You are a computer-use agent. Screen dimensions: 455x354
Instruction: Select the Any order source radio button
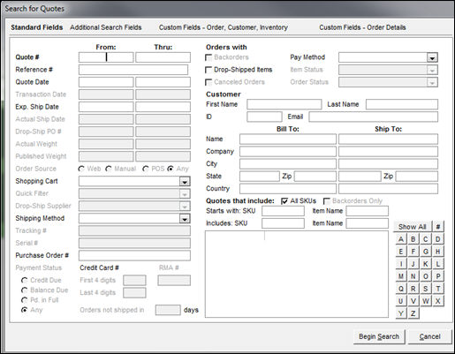click(171, 169)
